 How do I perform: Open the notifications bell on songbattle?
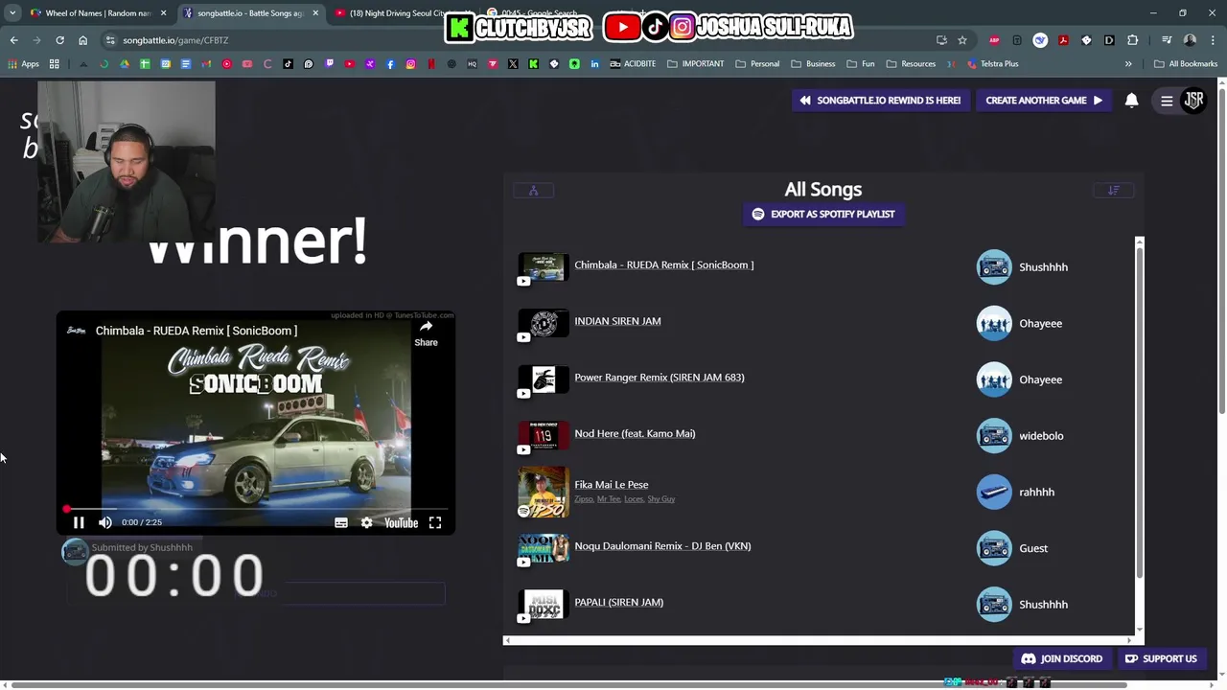pyautogui.click(x=1131, y=100)
